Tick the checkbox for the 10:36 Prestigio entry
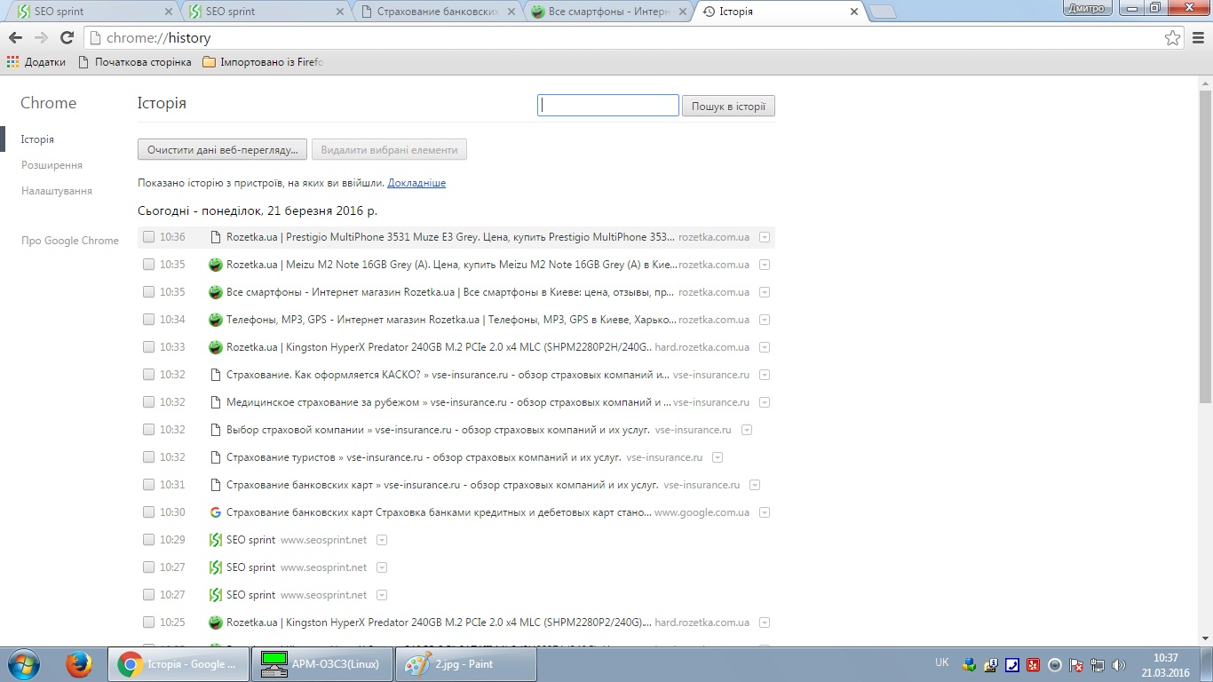 tap(148, 237)
